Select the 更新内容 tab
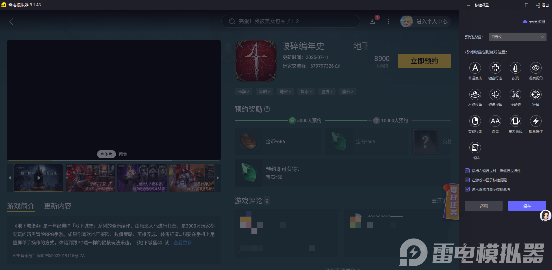 [58, 206]
